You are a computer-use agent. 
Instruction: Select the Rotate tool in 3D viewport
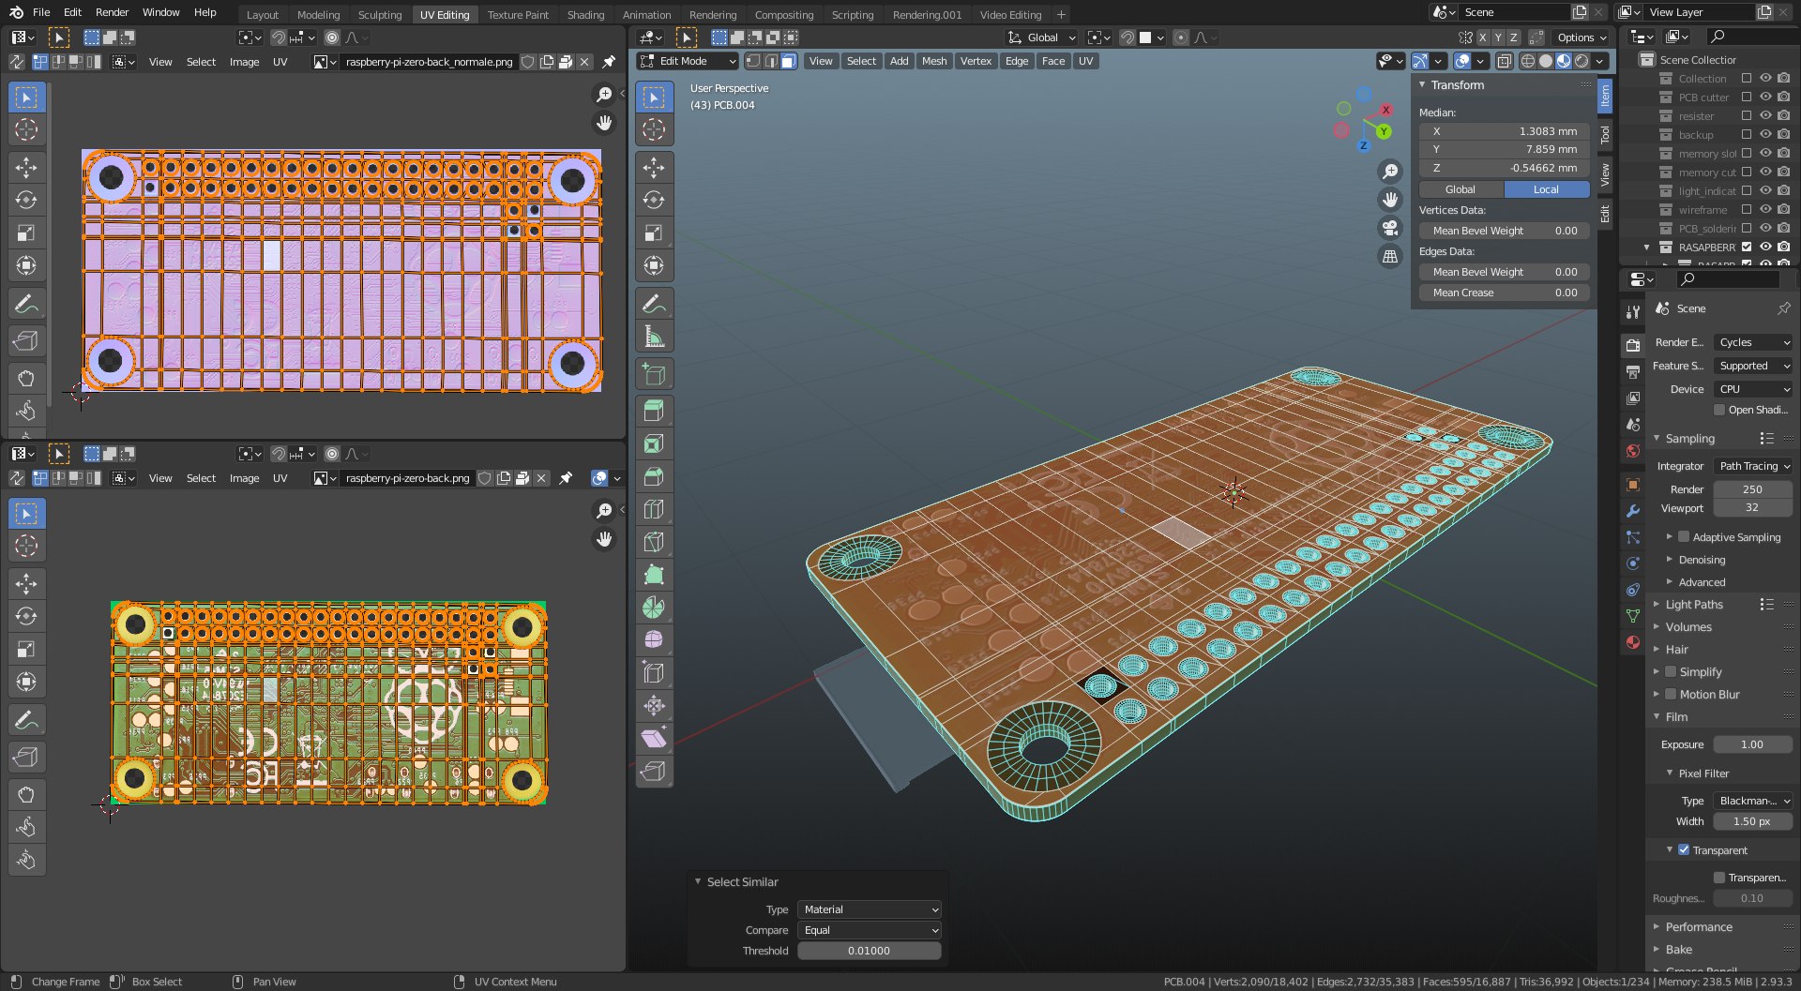click(654, 201)
